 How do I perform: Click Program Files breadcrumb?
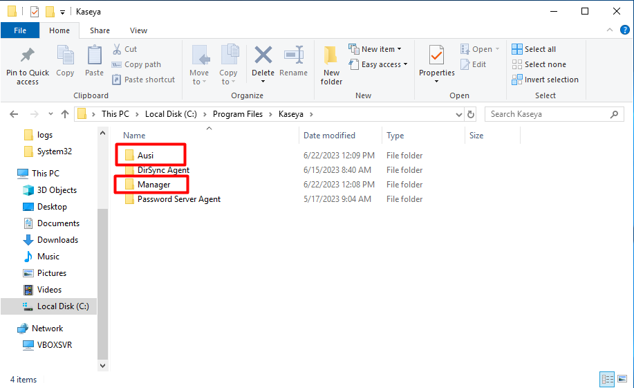coord(238,114)
